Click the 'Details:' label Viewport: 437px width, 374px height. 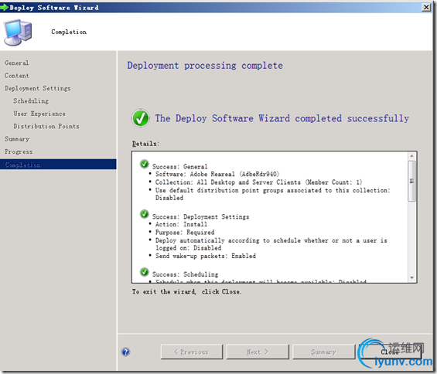pyautogui.click(x=145, y=144)
